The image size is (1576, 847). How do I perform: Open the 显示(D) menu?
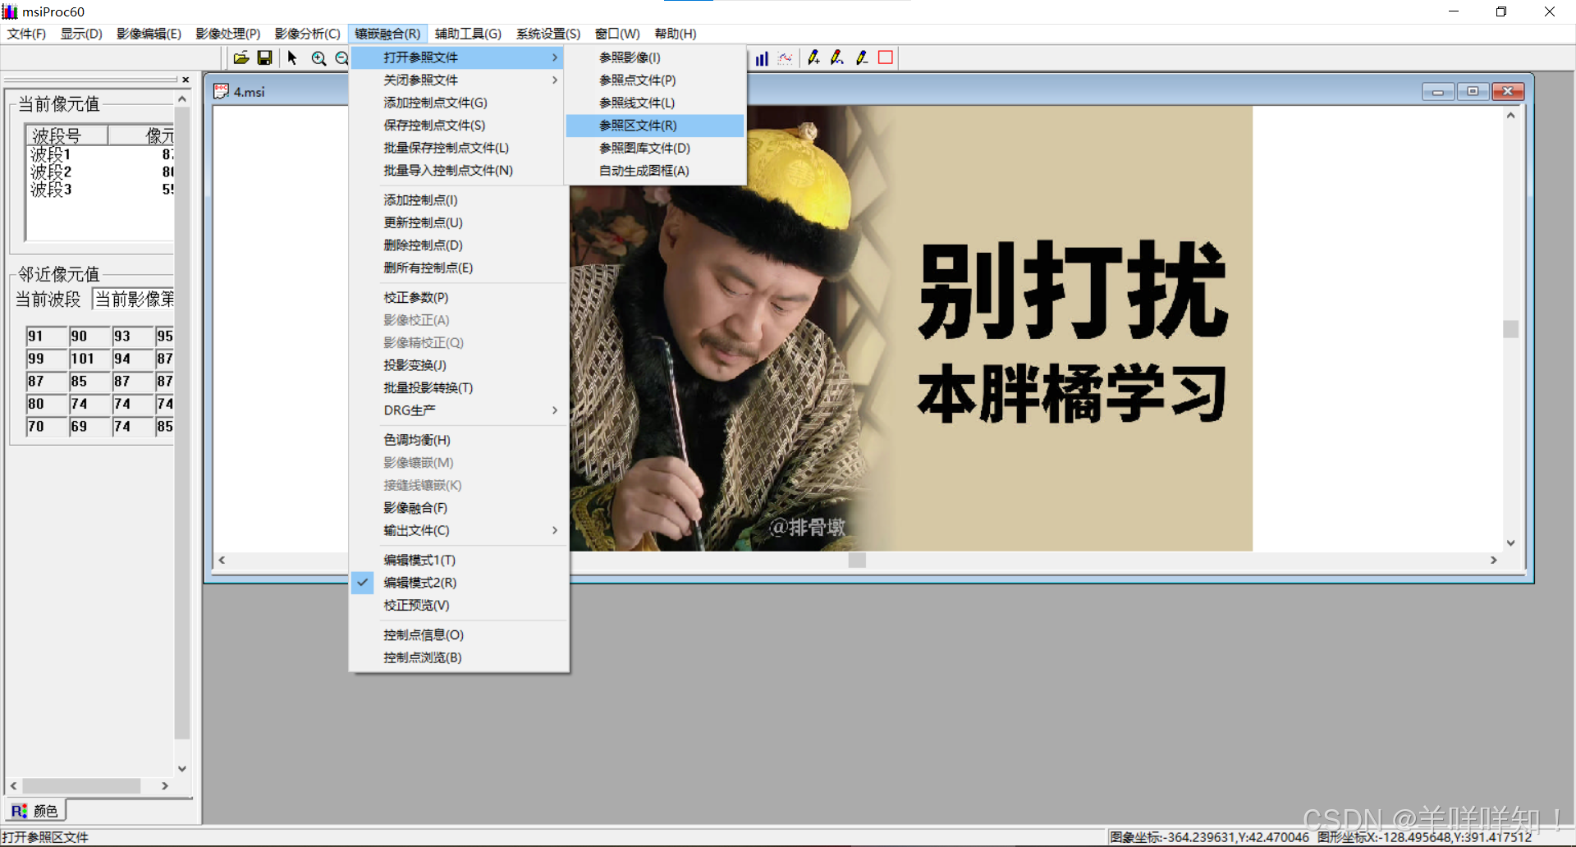[81, 34]
